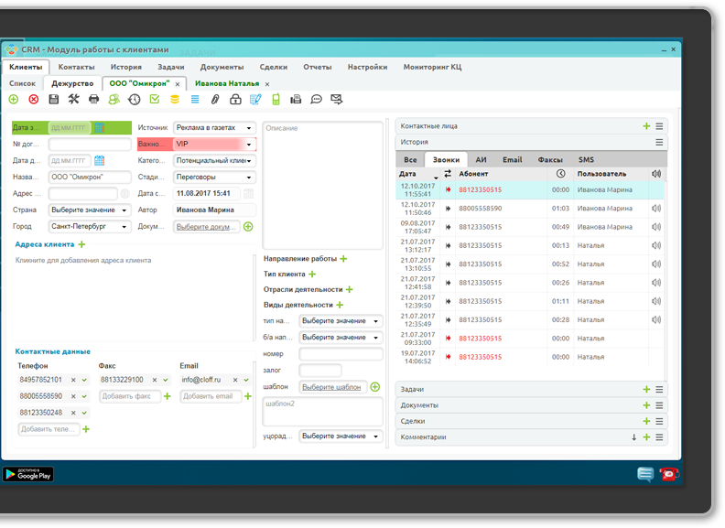
Task: Play recording for 88005558590 call row
Action: click(656, 209)
